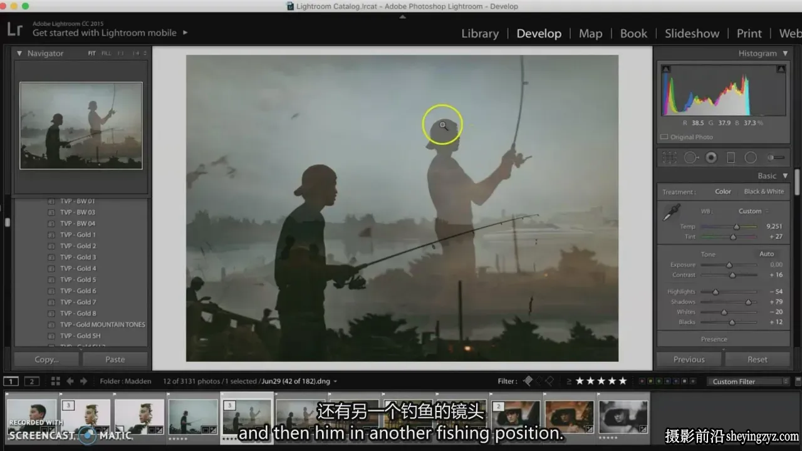Image resolution: width=802 pixels, height=451 pixels.
Task: Filter by red color label
Action: click(642, 381)
